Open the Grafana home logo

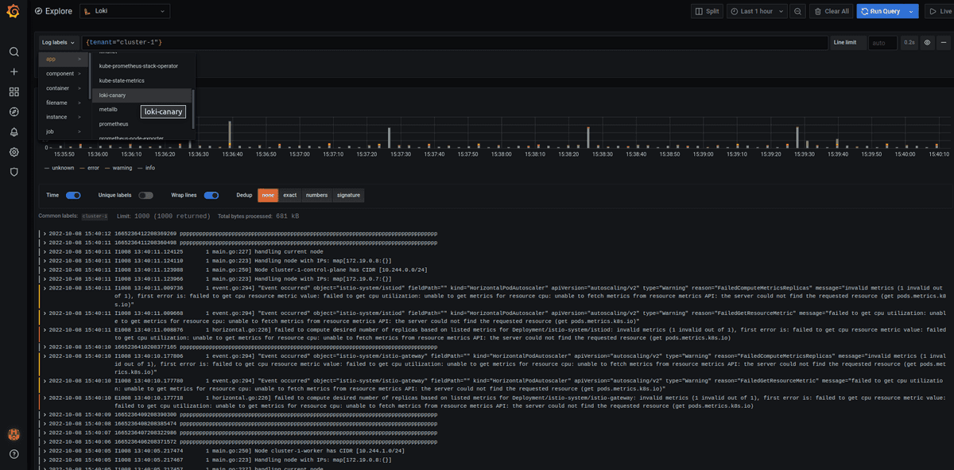tap(14, 11)
